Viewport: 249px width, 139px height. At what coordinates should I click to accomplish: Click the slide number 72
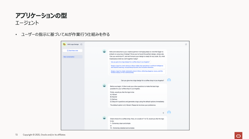[17, 135]
